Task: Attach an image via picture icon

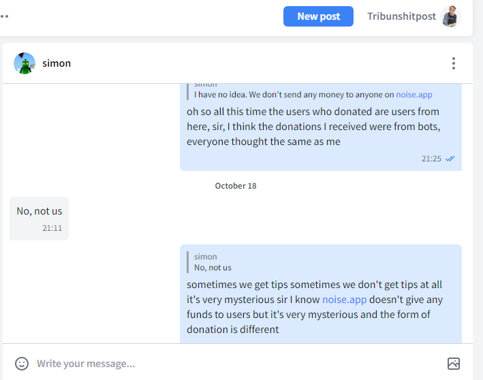Action: click(x=454, y=364)
